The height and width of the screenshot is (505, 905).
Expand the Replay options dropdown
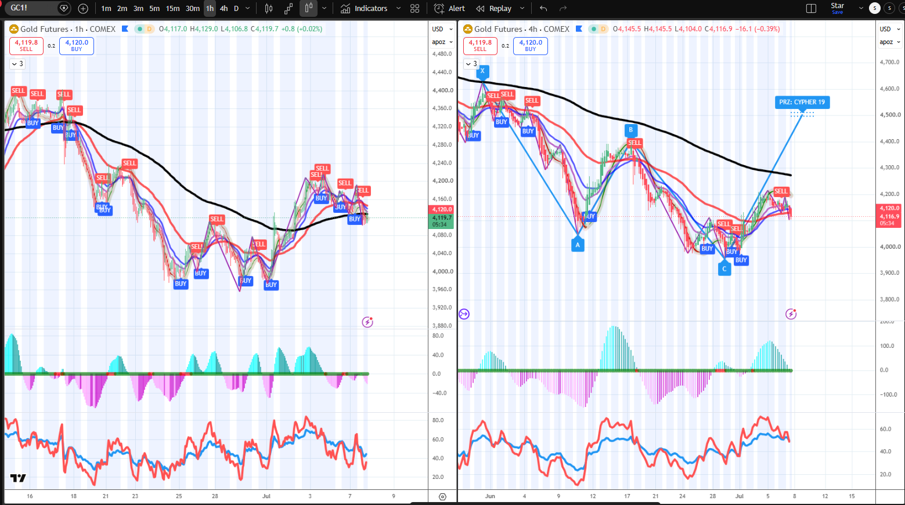tap(522, 8)
